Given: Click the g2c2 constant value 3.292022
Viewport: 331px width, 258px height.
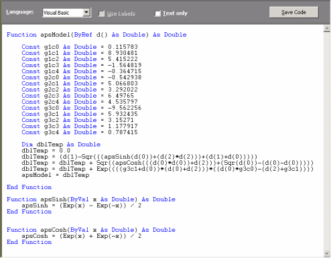Looking at the screenshot, I should coord(123,90).
